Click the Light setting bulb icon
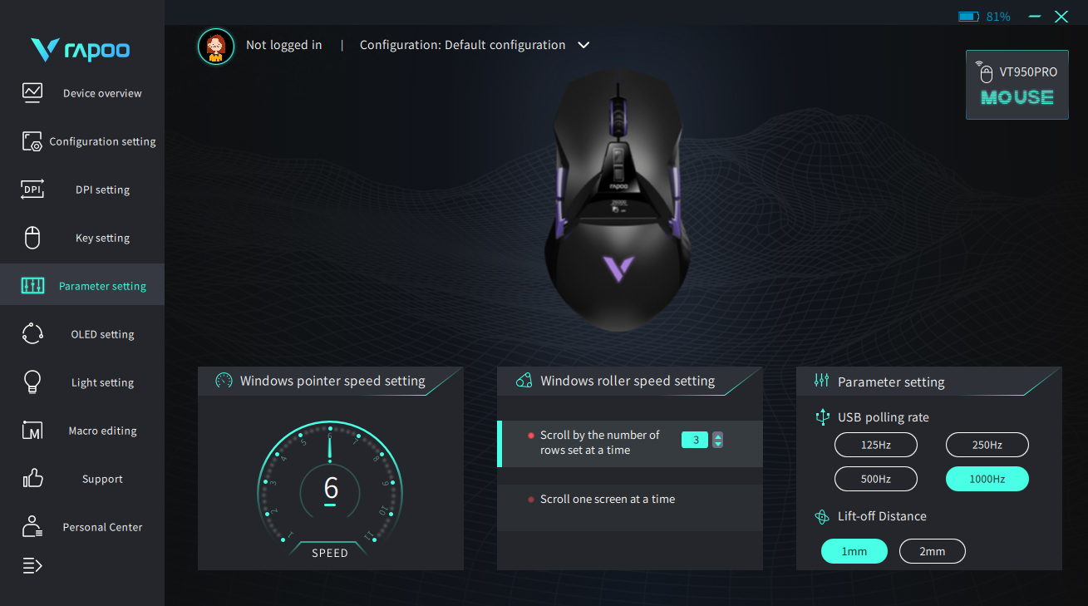This screenshot has width=1088, height=606. [x=32, y=382]
